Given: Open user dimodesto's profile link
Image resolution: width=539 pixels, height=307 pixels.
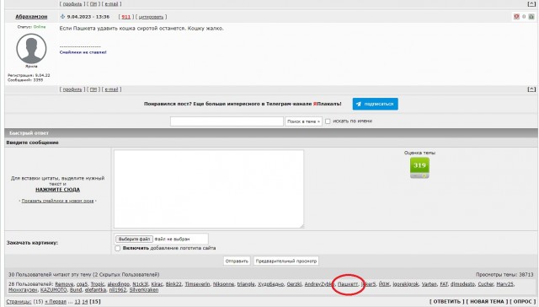Looking at the screenshot, I should coord(462,284).
